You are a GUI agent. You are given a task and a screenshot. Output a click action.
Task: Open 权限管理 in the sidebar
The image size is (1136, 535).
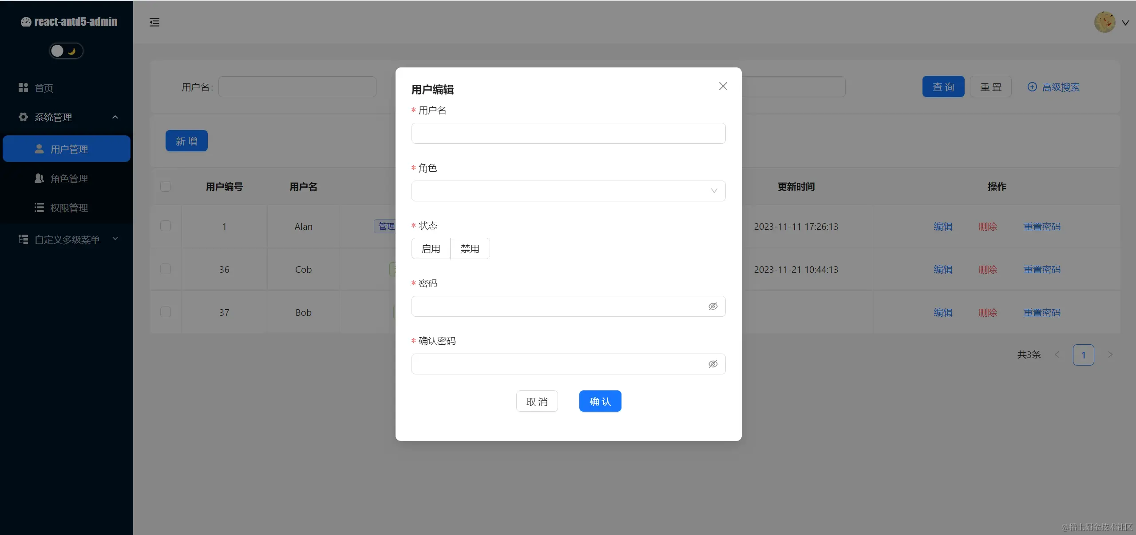[x=67, y=208]
